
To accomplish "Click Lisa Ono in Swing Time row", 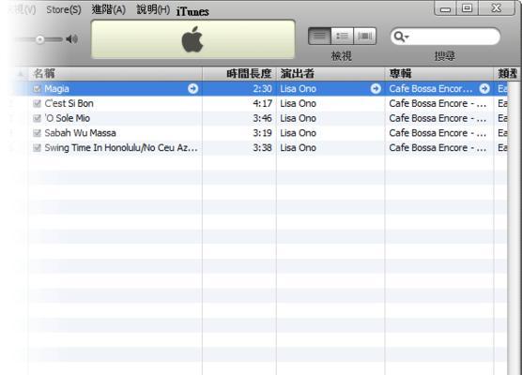I will [x=298, y=147].
